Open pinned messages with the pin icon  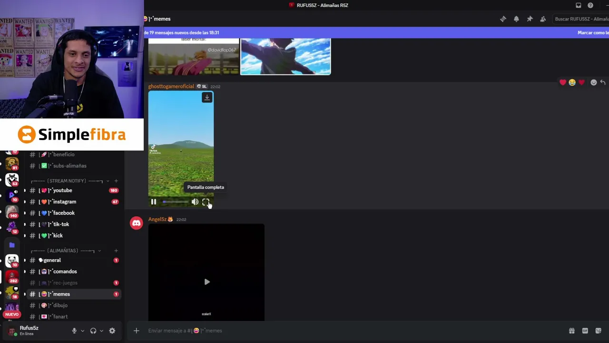tap(530, 19)
